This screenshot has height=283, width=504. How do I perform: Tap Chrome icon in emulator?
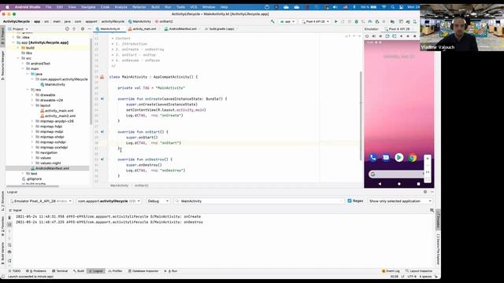(413, 157)
